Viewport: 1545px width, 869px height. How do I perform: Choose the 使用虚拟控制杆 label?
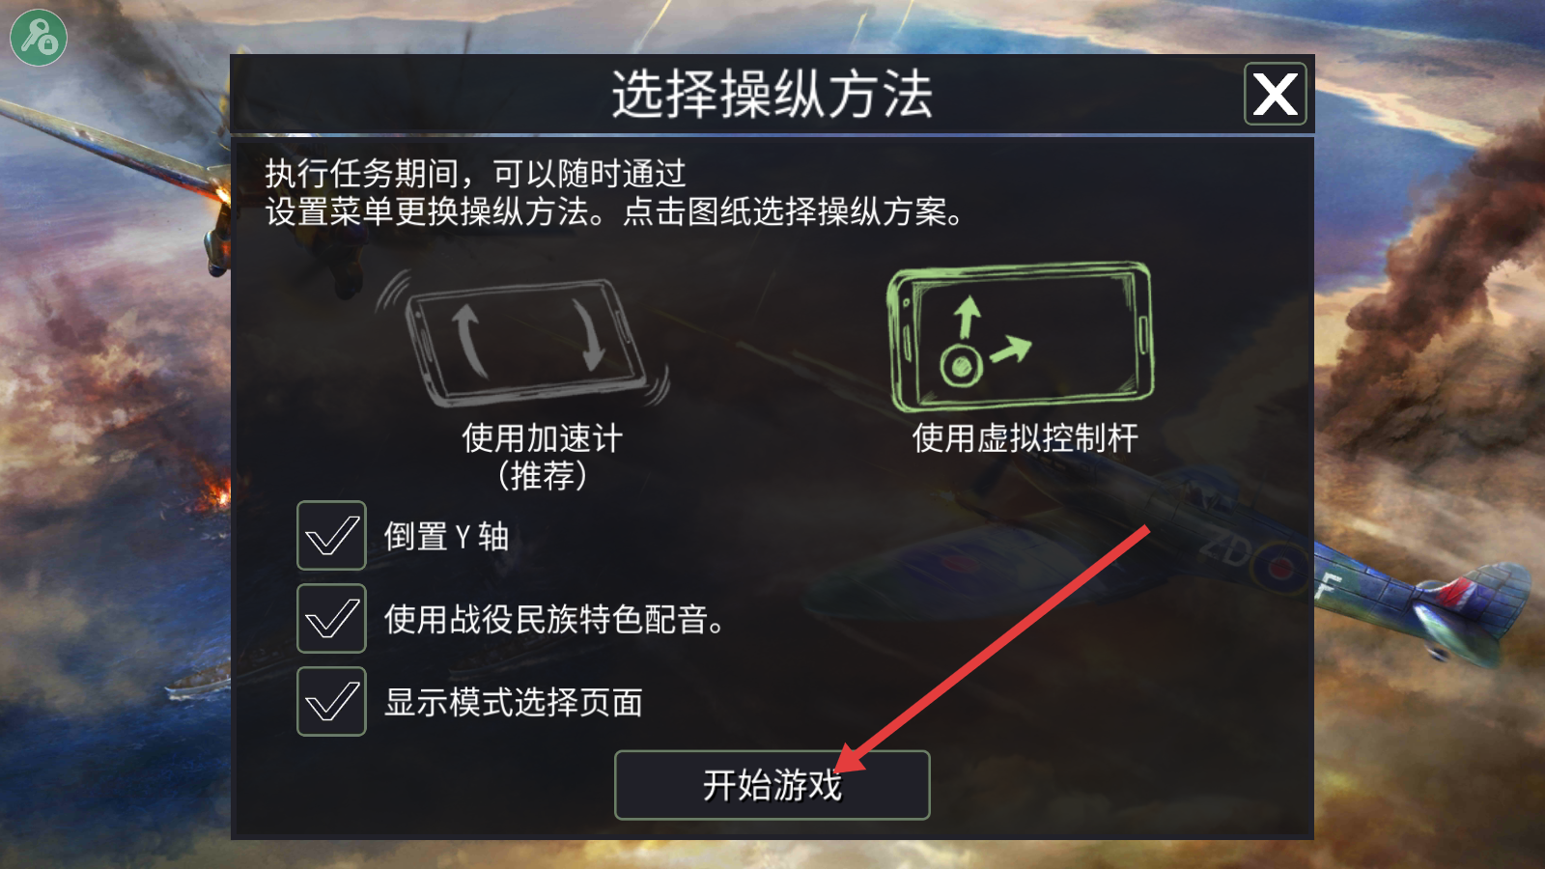tap(1025, 438)
